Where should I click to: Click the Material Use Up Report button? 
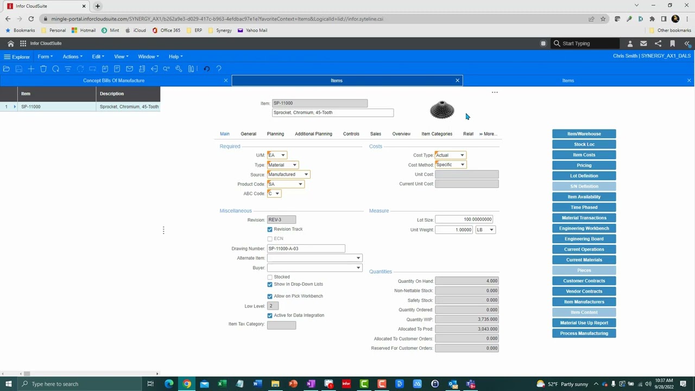[x=584, y=323]
